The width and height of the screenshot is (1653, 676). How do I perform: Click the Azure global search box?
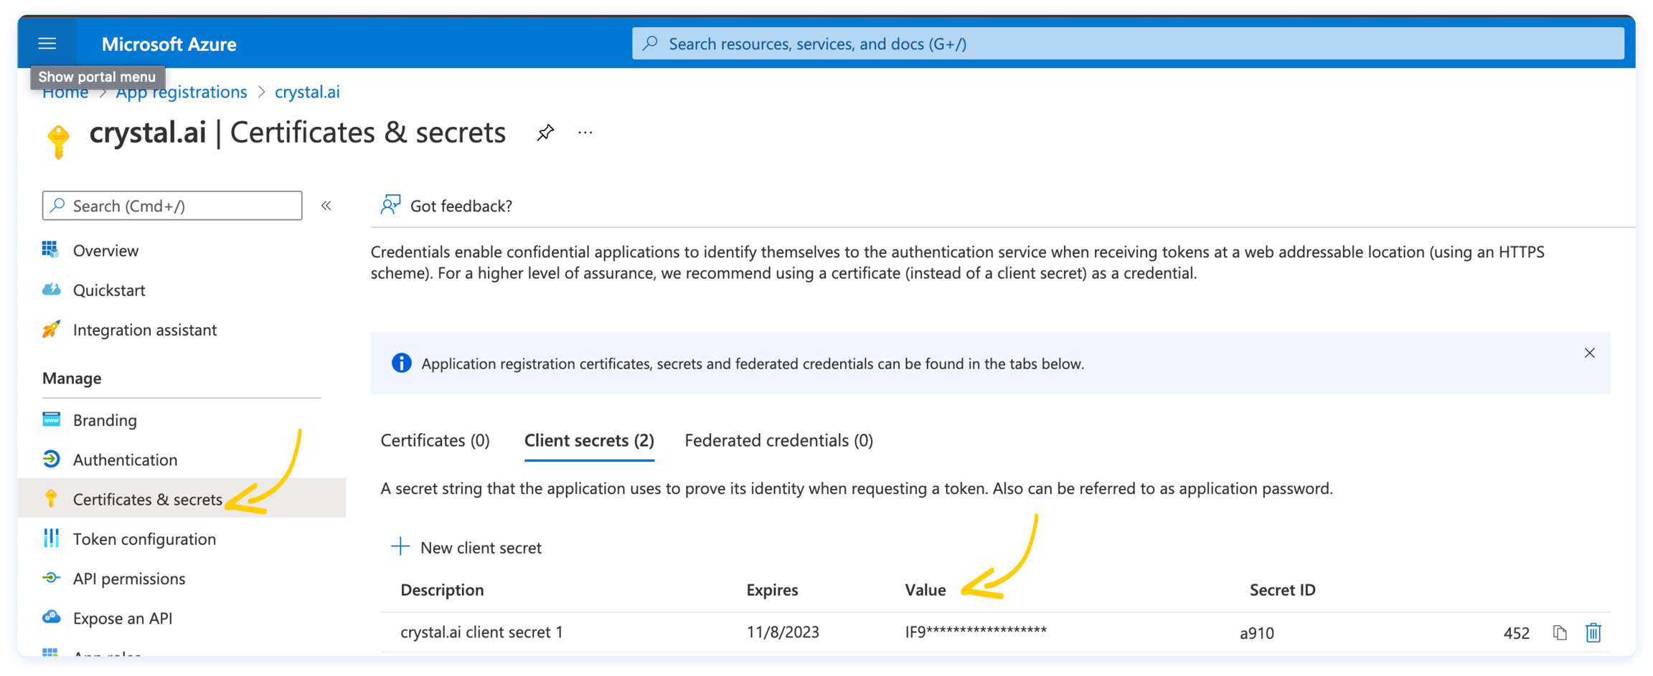[x=1126, y=44]
